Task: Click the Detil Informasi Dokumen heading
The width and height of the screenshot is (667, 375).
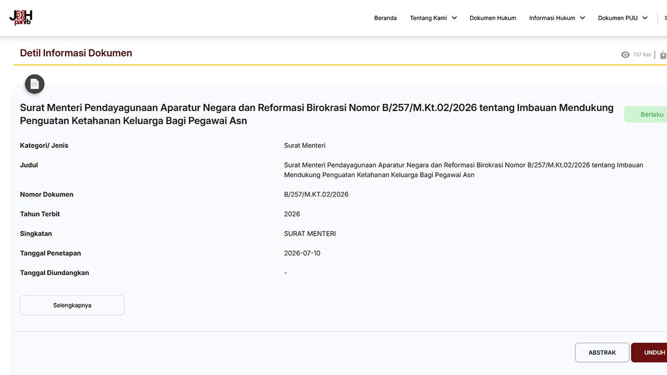Action: pos(76,53)
